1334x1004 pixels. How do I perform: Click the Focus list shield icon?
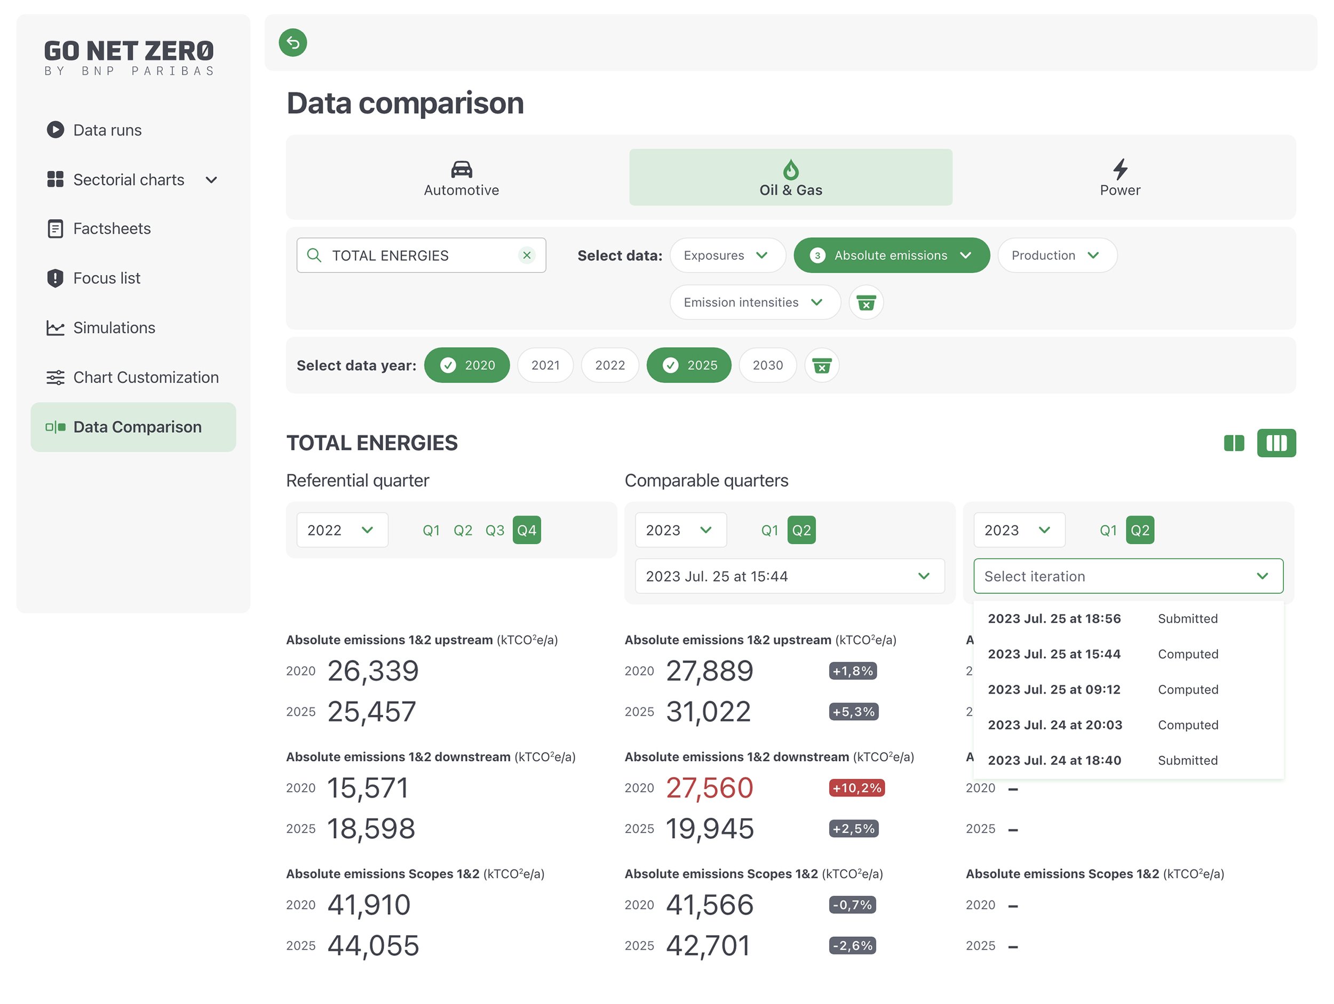55,278
